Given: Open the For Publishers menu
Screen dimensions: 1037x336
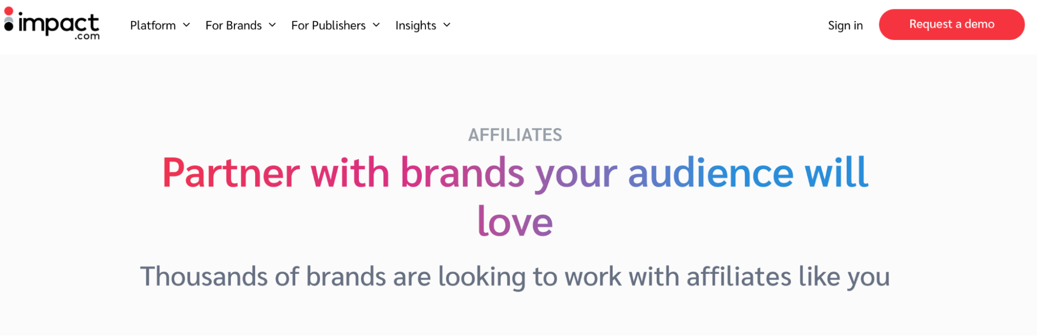Looking at the screenshot, I should click(328, 25).
